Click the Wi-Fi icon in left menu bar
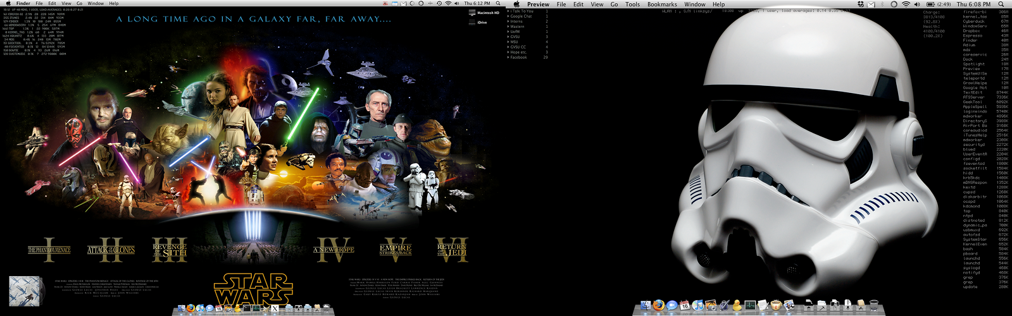The width and height of the screenshot is (1012, 316). pyautogui.click(x=448, y=3)
